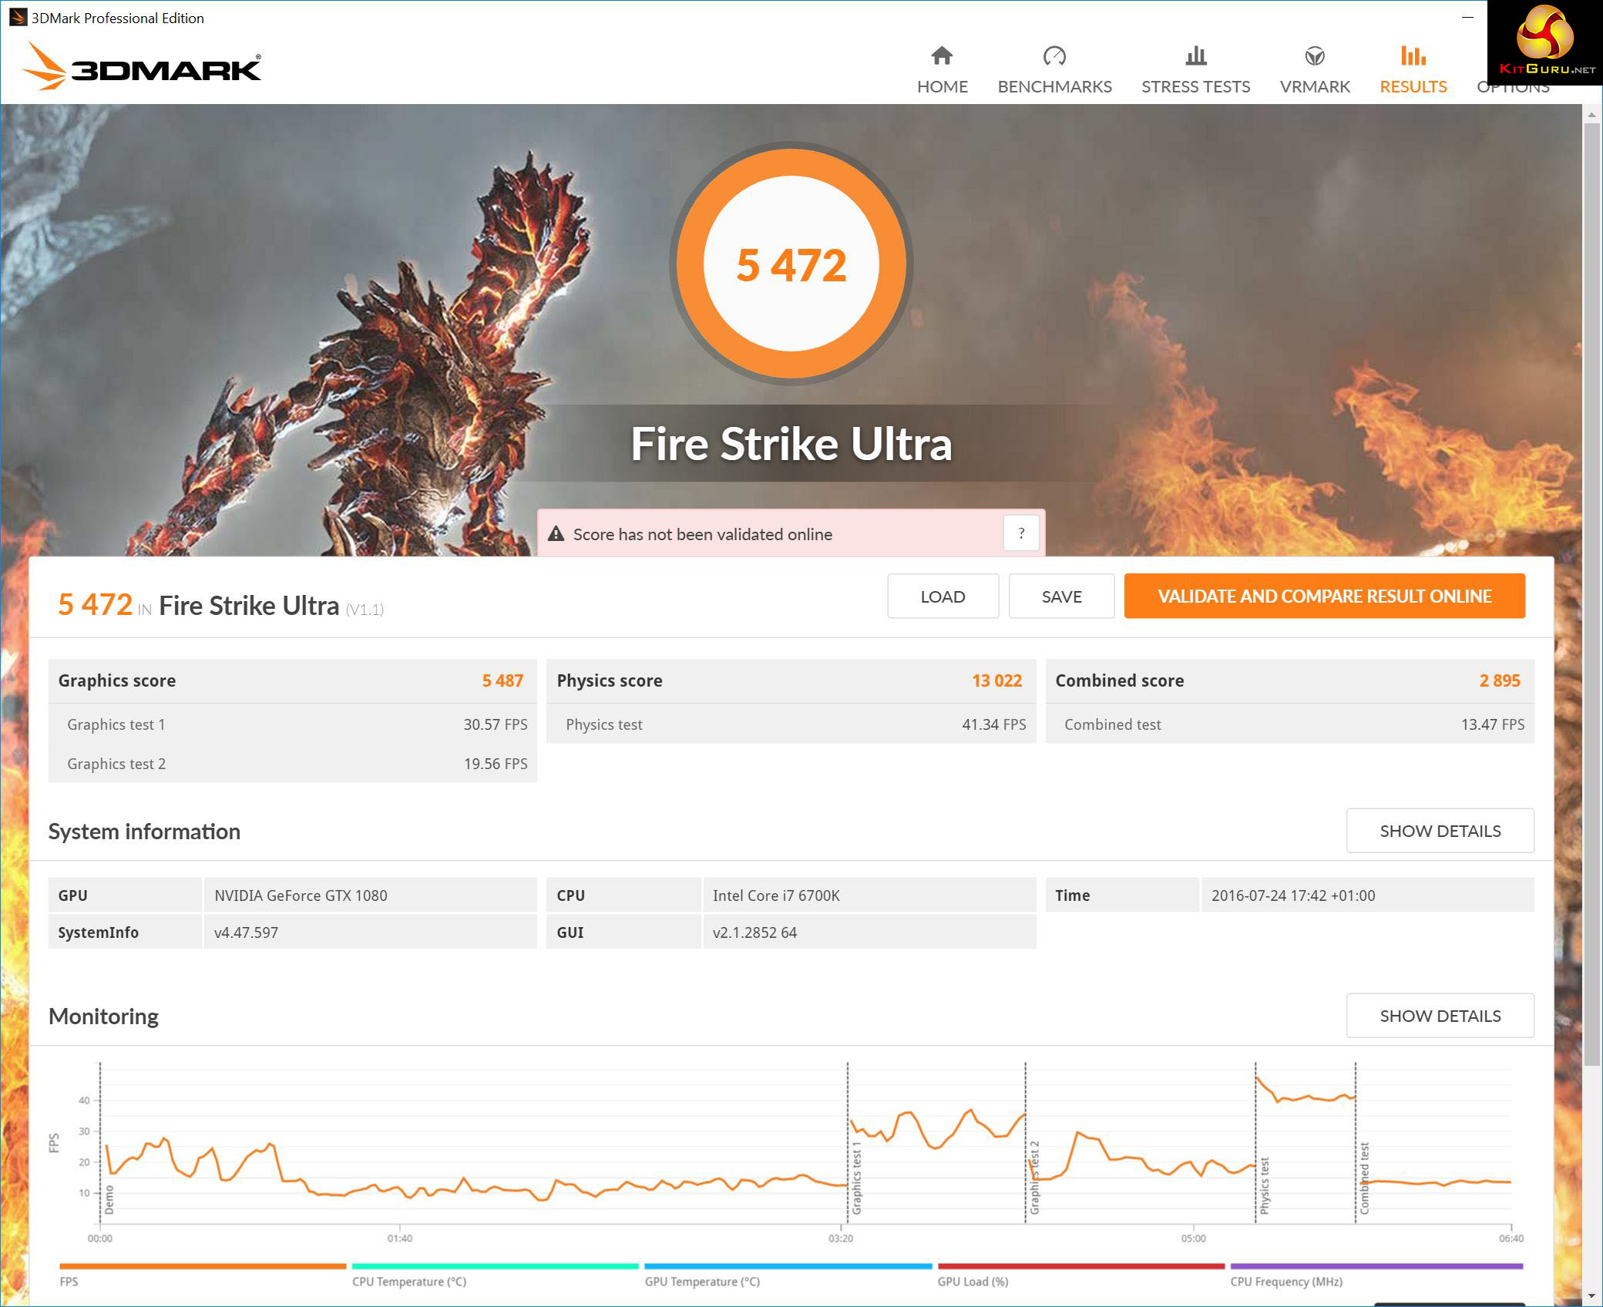1603x1307 pixels.
Task: Open Benchmarks via the speedometer icon
Action: 1054,55
